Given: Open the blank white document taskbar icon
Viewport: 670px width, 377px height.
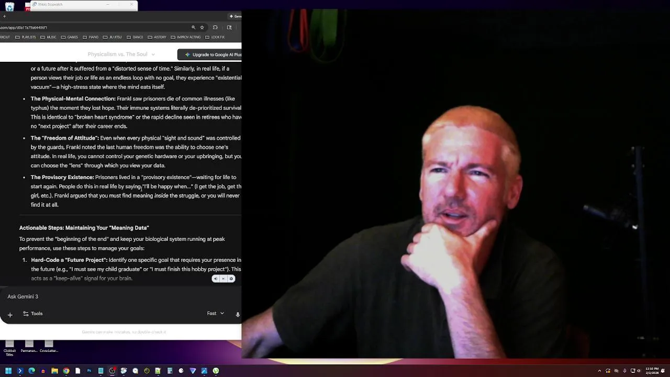Looking at the screenshot, I should click(77, 371).
